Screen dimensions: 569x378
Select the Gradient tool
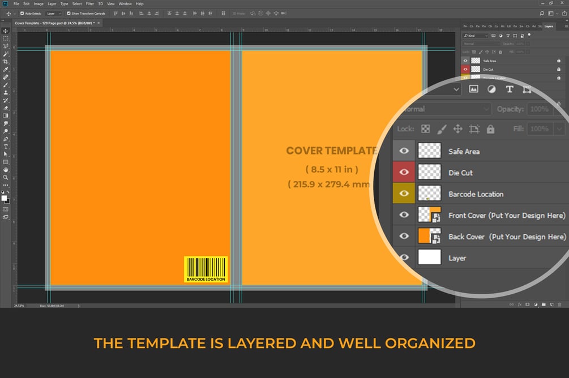click(6, 116)
